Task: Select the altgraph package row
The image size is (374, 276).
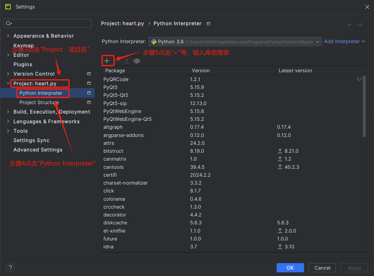Action: click(232, 127)
